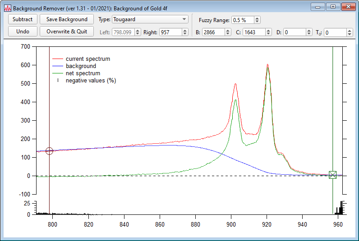This screenshot has width=359, height=241.
Task: Increase the Right value with up arrow
Action: [185, 31]
